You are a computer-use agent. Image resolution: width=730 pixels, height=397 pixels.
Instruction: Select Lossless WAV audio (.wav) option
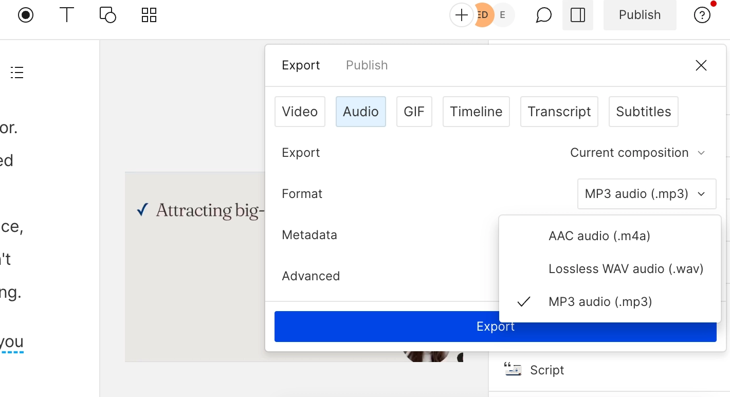tap(626, 269)
